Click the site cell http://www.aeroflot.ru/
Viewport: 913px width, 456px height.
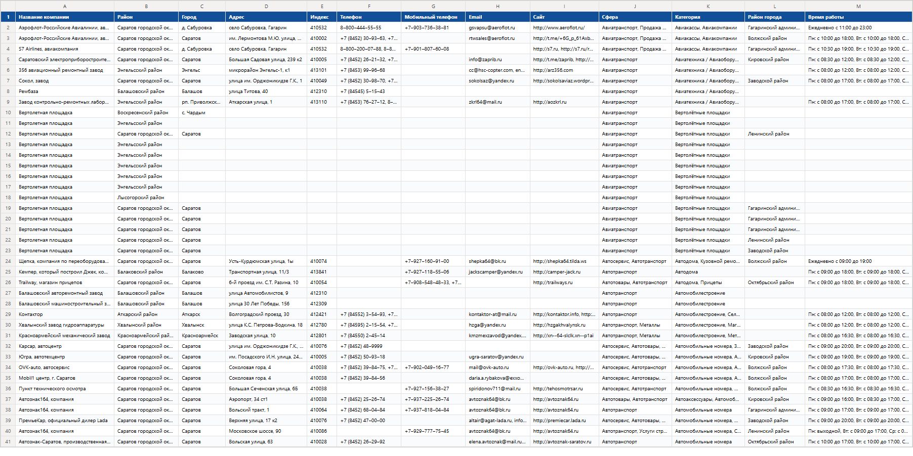tap(564, 28)
